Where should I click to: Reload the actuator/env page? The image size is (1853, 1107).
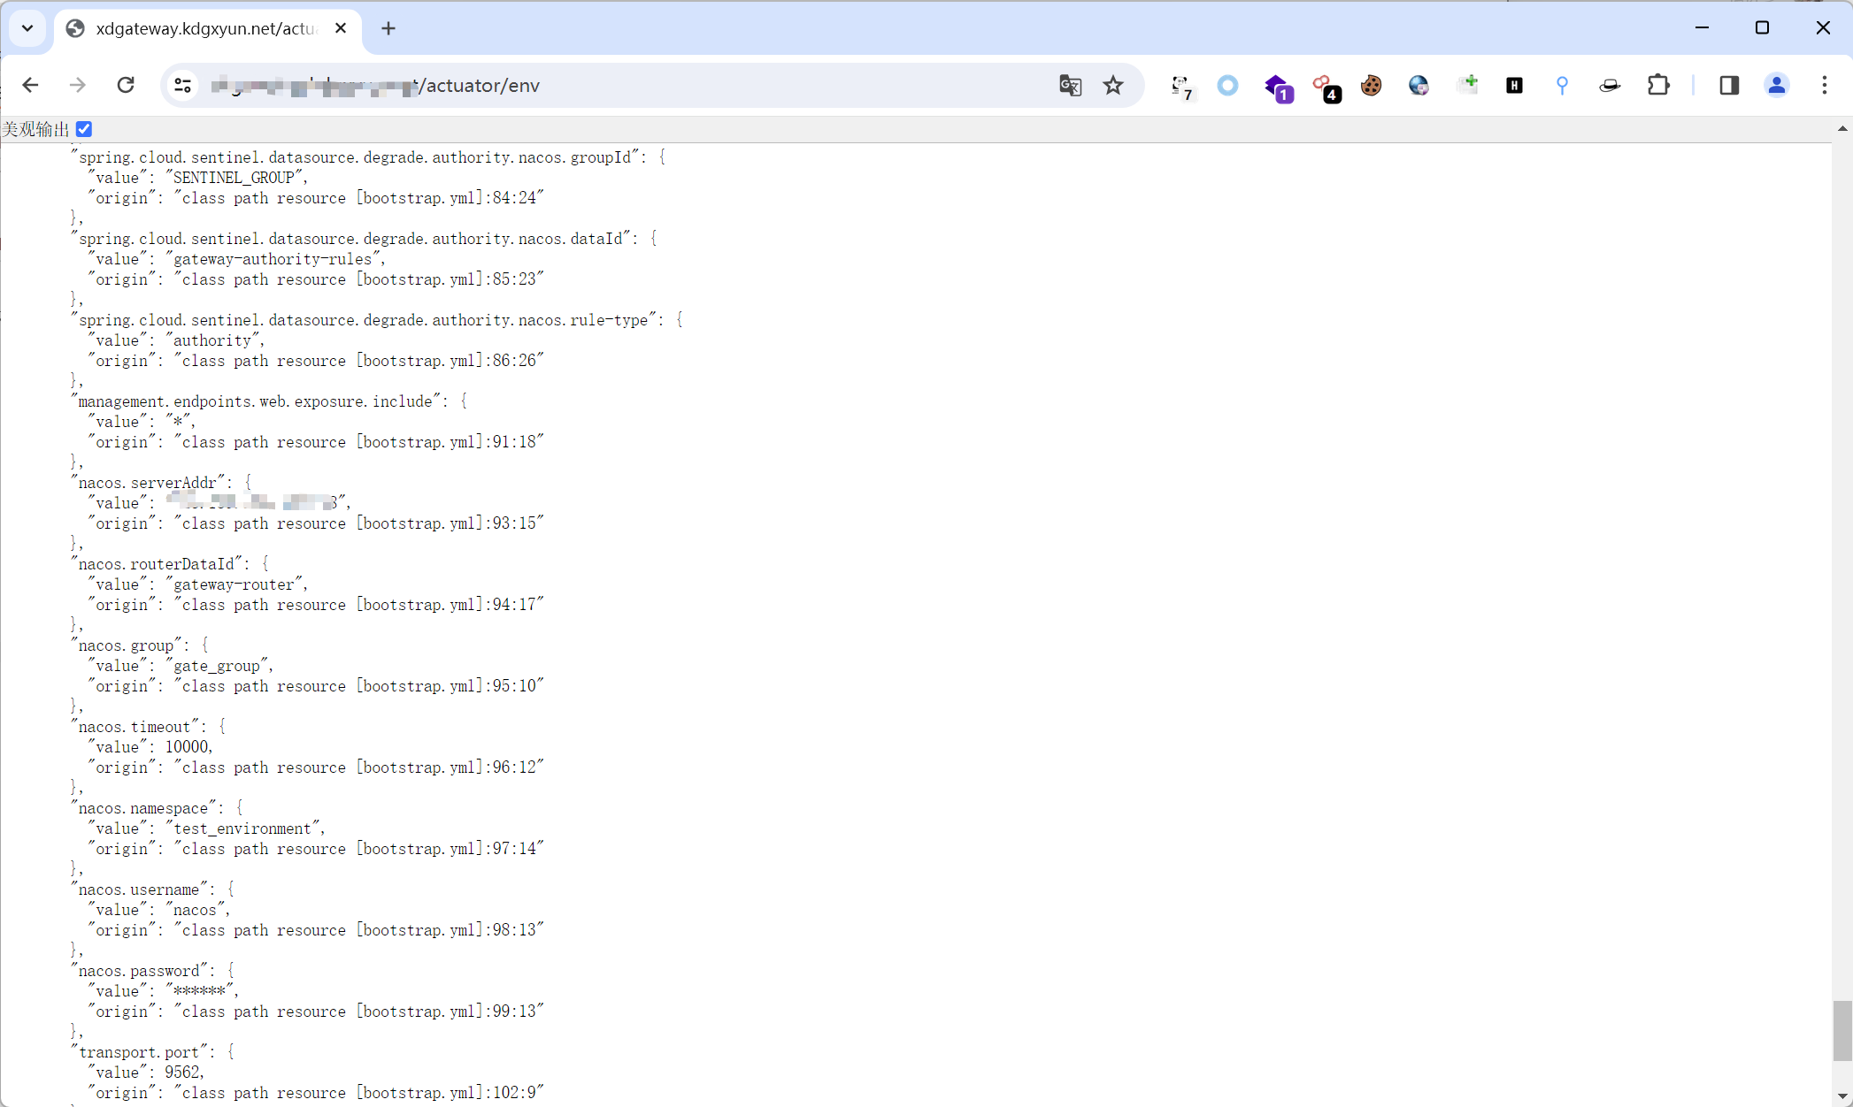[x=126, y=85]
